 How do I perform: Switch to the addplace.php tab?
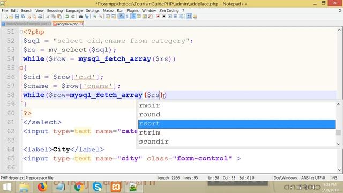(x=68, y=24)
